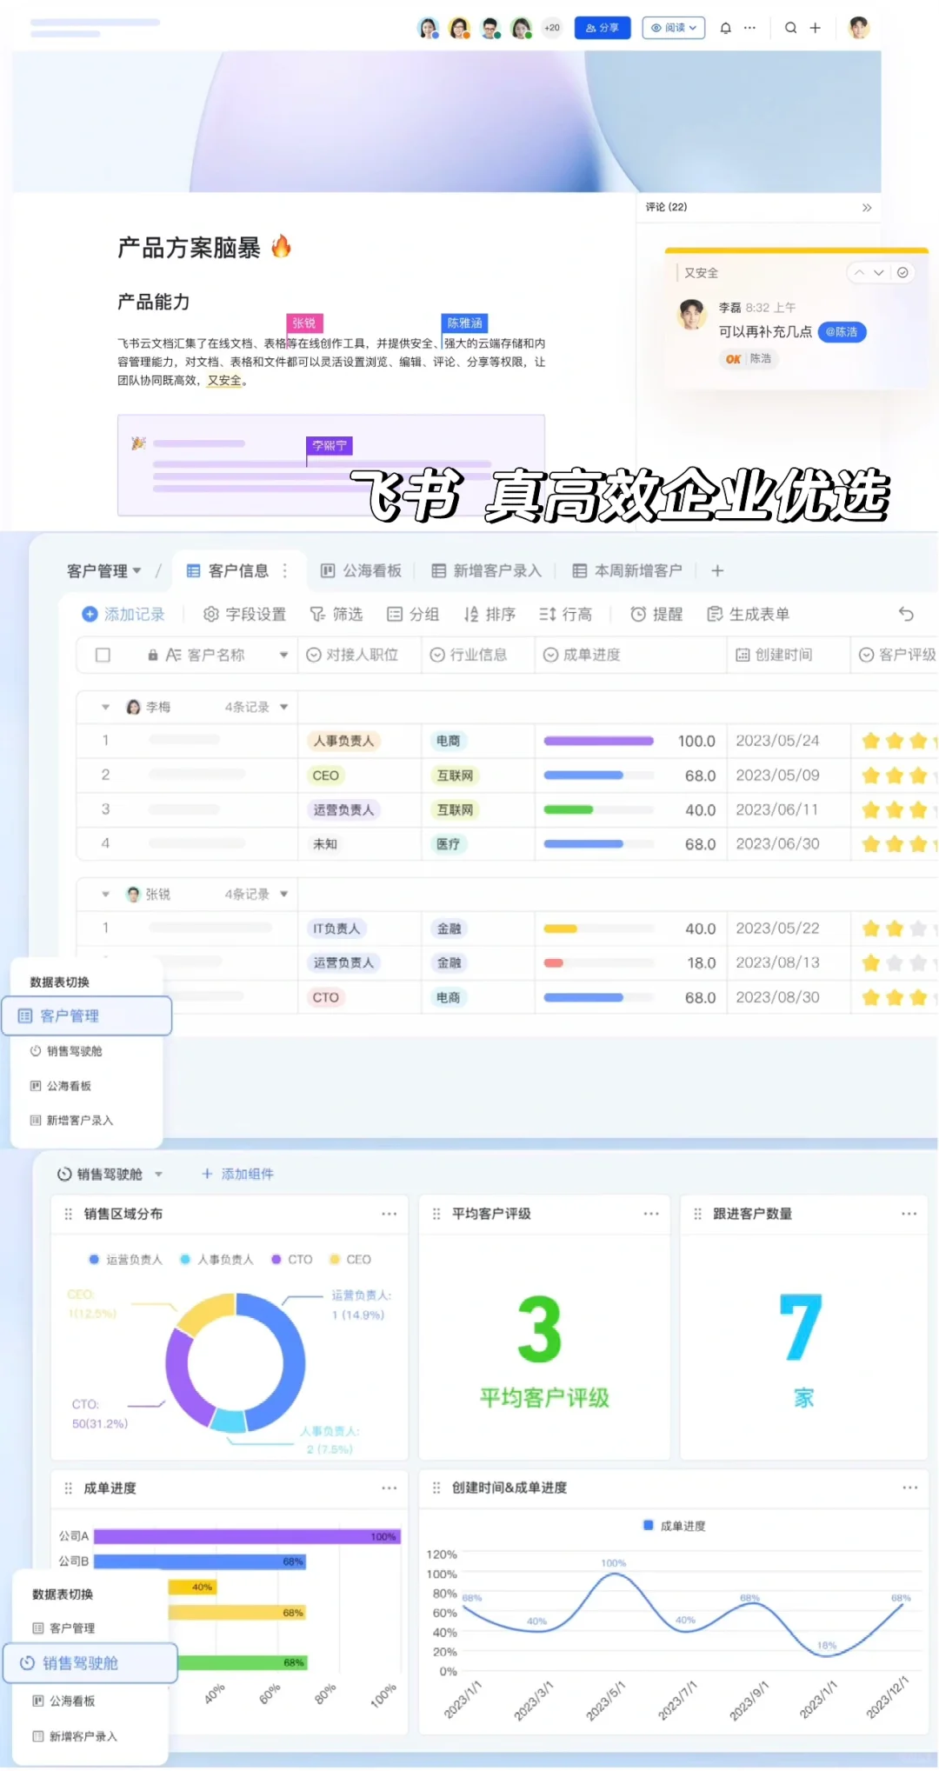Click the 公司A 100% purple bar
This screenshot has height=1771, width=939.
[x=247, y=1536]
